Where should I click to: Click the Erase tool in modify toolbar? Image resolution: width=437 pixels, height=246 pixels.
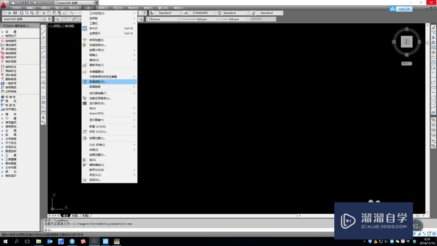tap(433, 27)
